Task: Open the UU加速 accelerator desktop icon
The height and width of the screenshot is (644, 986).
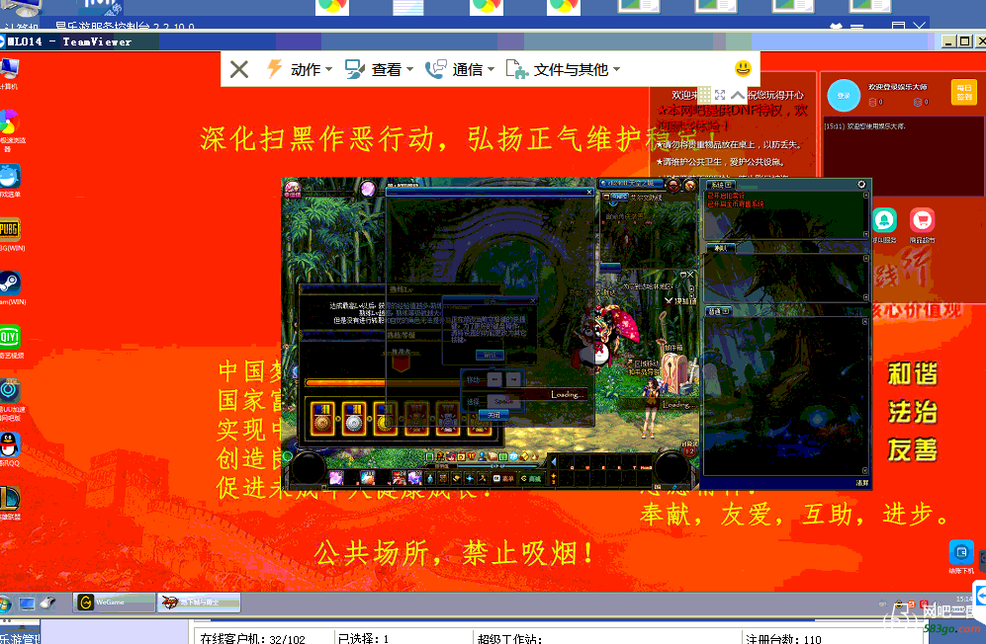Action: (10, 398)
